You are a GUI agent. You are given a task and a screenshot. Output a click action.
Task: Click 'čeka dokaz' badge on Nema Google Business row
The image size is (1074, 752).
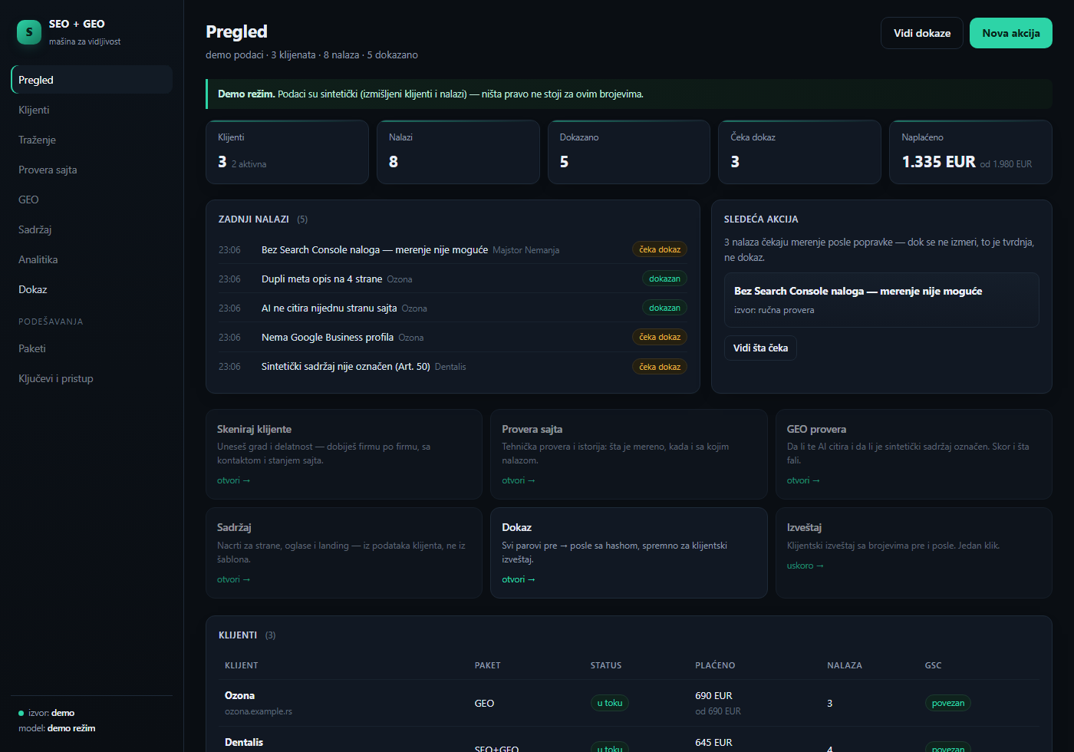click(x=660, y=337)
